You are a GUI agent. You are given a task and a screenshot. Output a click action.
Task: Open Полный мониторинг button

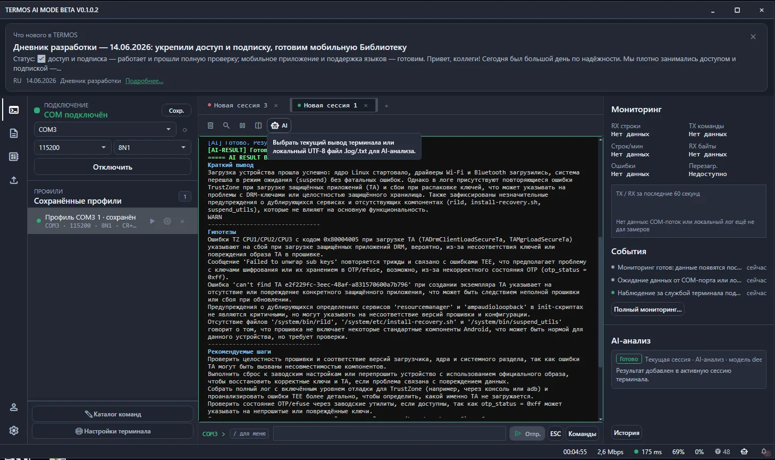pos(648,310)
